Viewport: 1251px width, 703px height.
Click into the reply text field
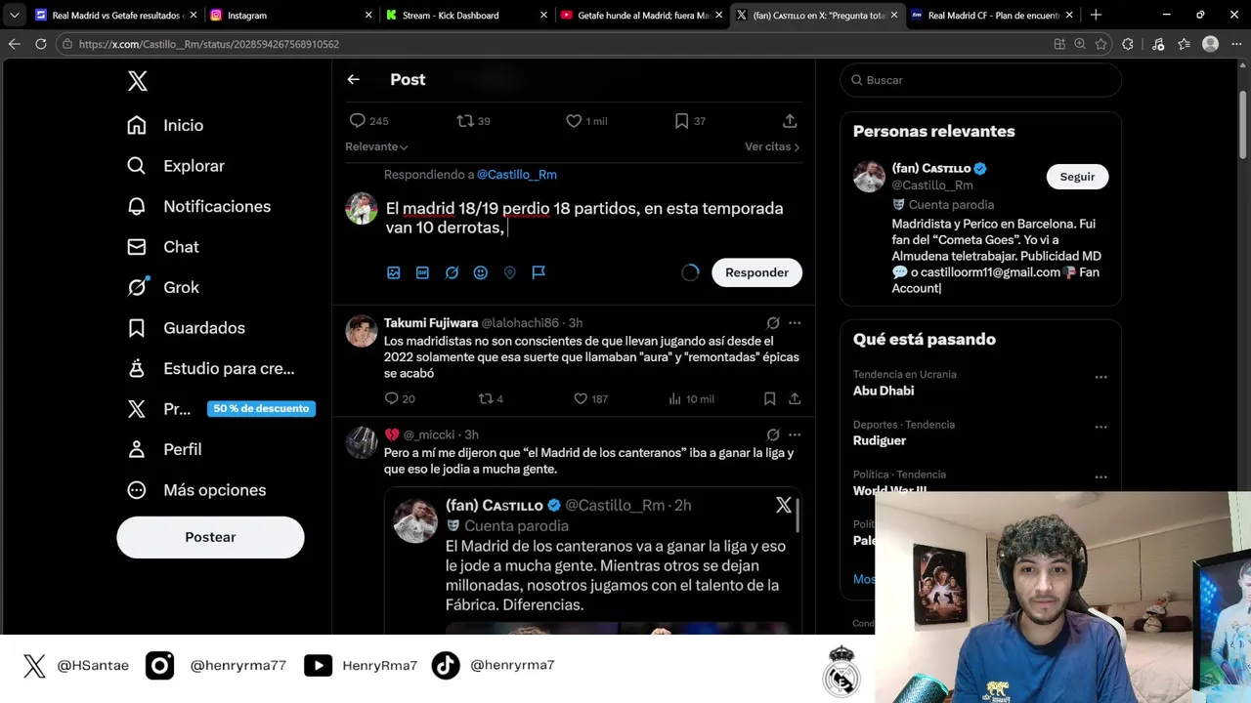pos(592,218)
